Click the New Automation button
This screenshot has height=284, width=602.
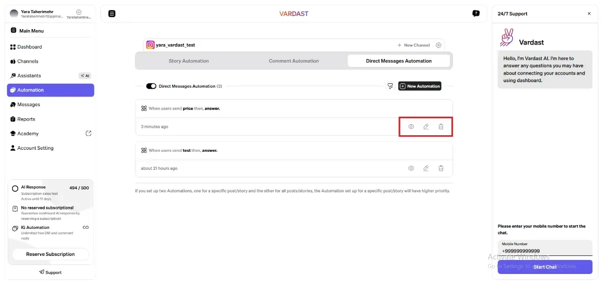pos(419,86)
